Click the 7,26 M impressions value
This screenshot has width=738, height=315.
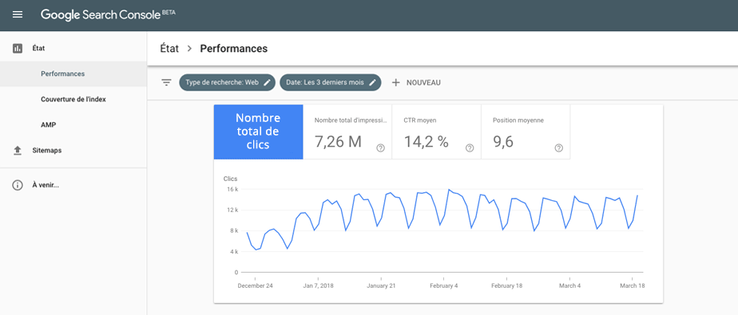click(338, 141)
